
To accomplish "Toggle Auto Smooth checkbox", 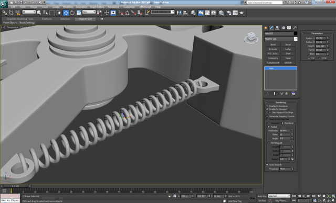I will (267, 165).
